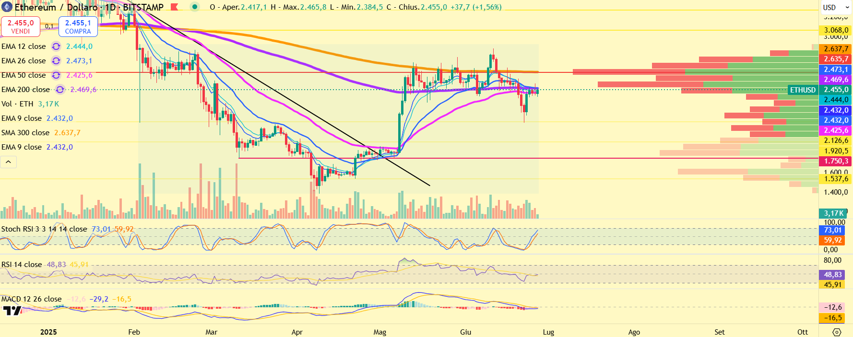Screen dimensions: 853x337
Task: Click the Giu label on the time axis
Action: 465,332
